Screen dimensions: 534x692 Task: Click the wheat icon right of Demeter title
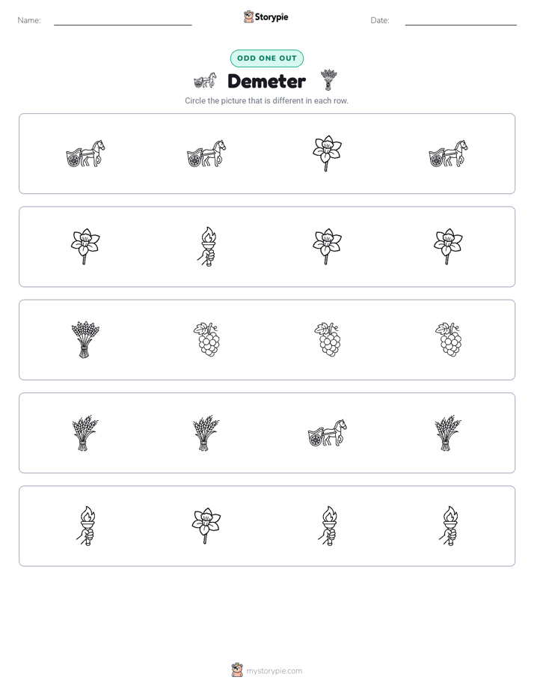point(328,79)
